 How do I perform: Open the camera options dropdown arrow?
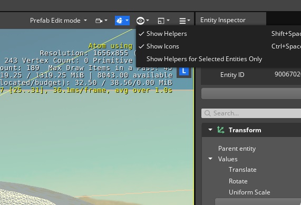106,20
